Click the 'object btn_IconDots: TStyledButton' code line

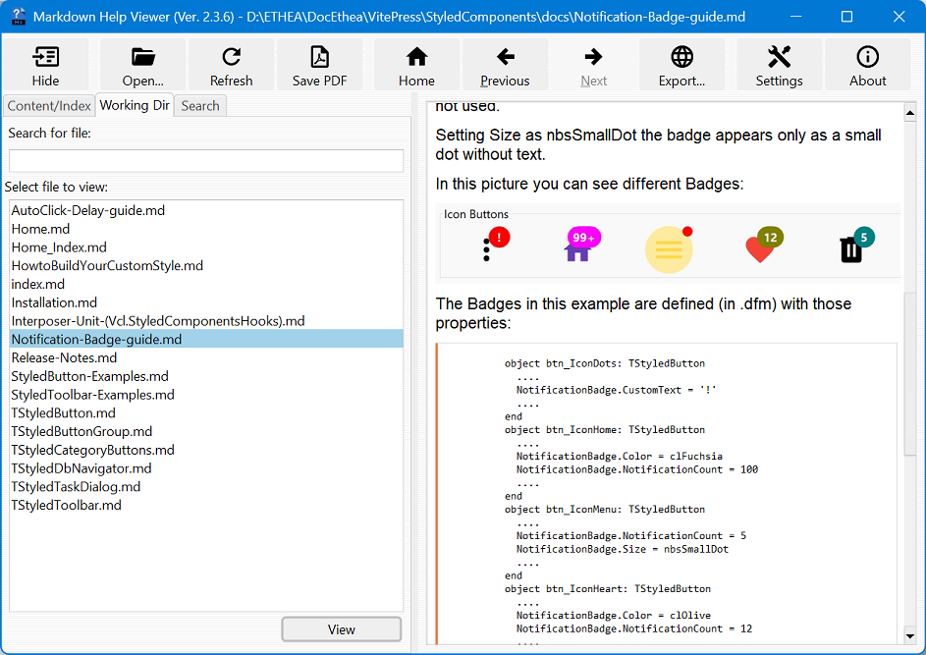click(605, 363)
